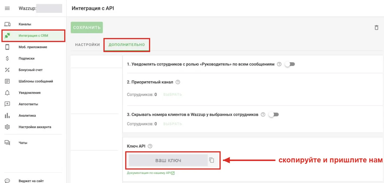Click the chat bubbles icon for Чаты
This screenshot has width=384, height=183.
[x=7, y=143]
